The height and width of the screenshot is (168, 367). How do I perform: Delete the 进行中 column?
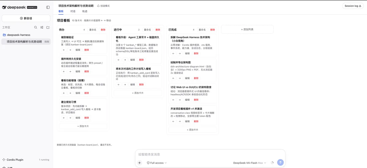pos(158,30)
